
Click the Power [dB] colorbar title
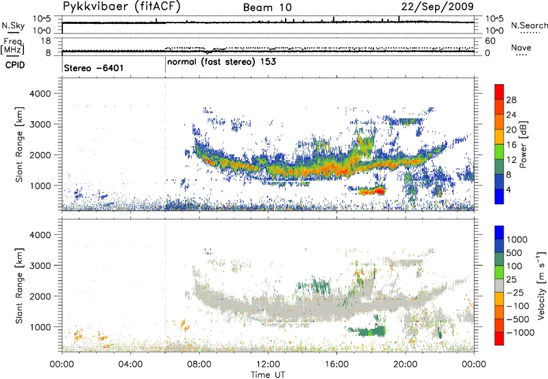point(523,144)
